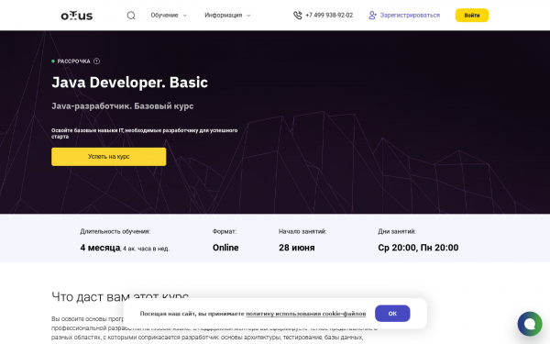Click the Зарегистрироваться link
550x344 pixels.
(410, 16)
